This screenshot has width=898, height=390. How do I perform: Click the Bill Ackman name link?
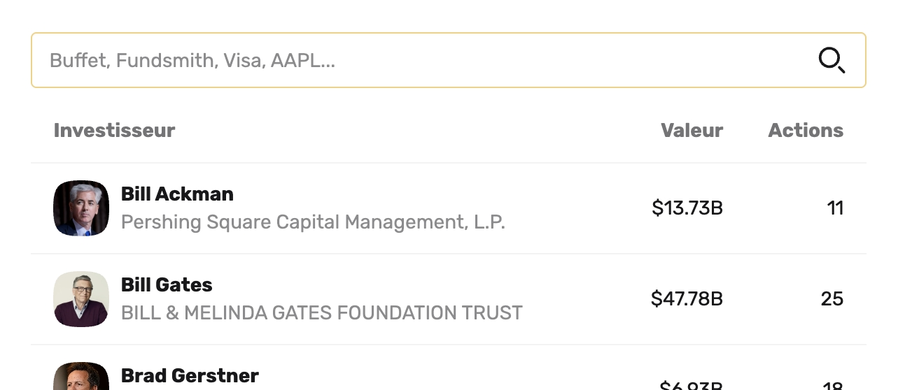177,194
